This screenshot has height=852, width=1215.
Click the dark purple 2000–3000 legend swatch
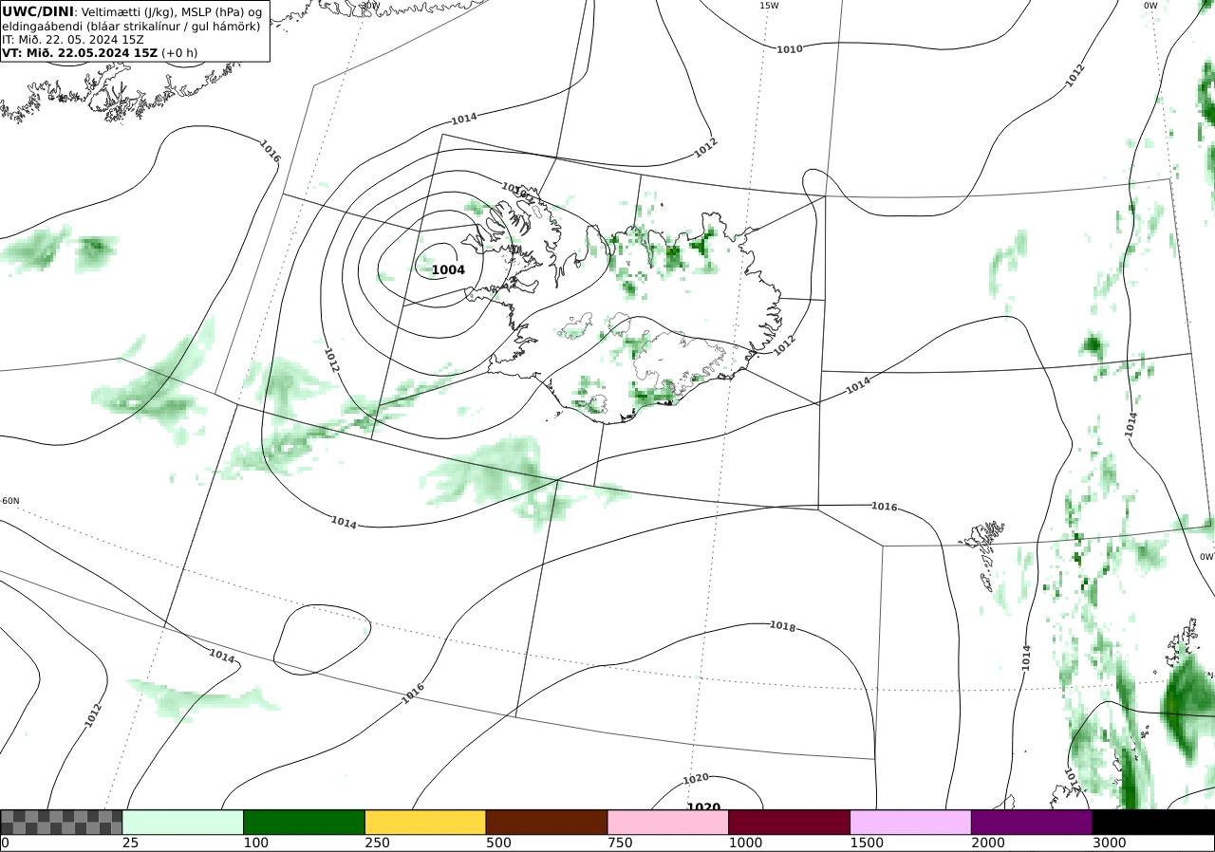[x=1032, y=822]
